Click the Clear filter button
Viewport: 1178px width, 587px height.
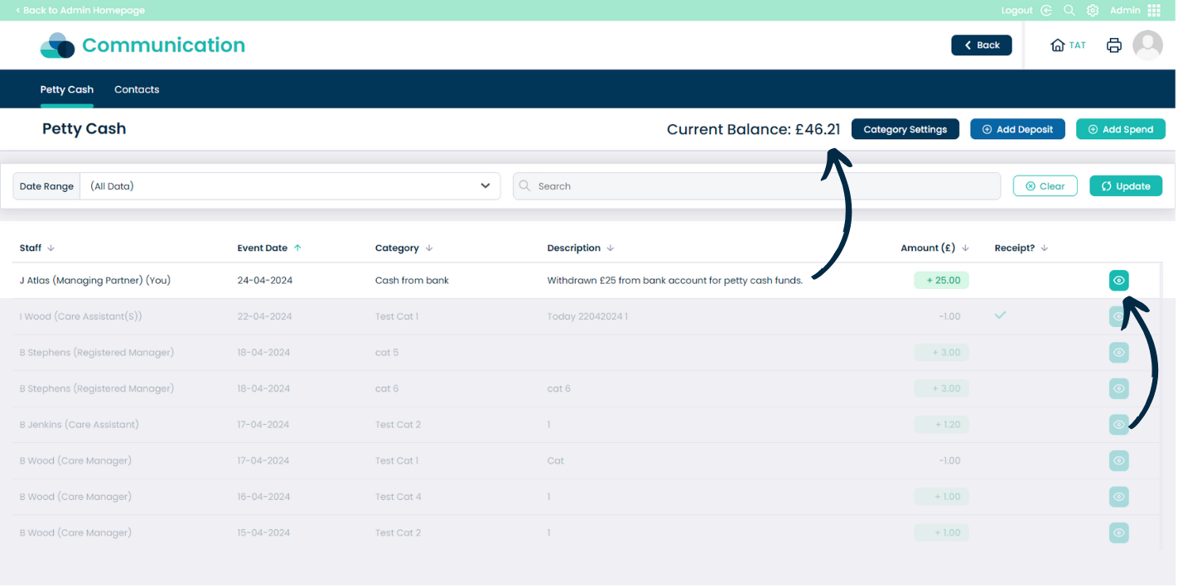[x=1045, y=186]
